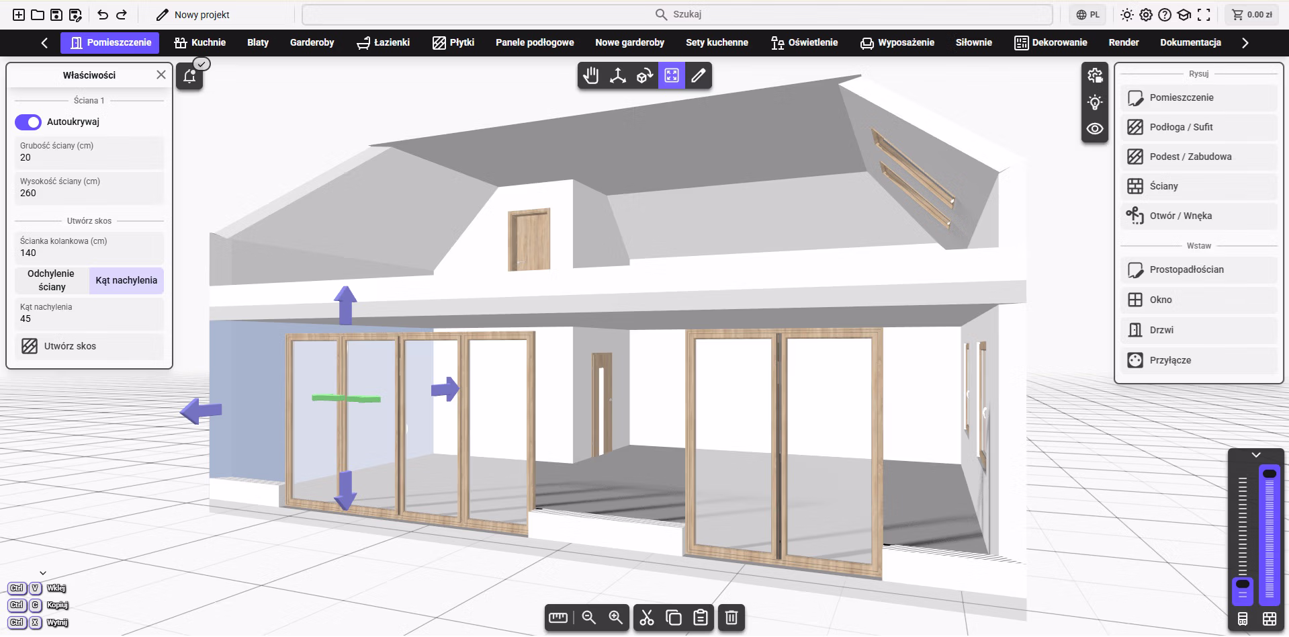Click the undo arrow
This screenshot has width=1289, height=637.
(x=103, y=15)
